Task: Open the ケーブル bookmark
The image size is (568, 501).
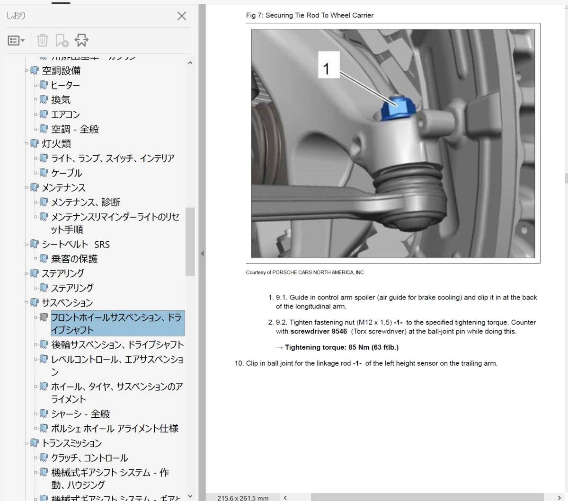Action: [66, 173]
